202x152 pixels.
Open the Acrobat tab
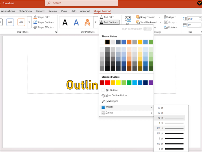coord(85,11)
